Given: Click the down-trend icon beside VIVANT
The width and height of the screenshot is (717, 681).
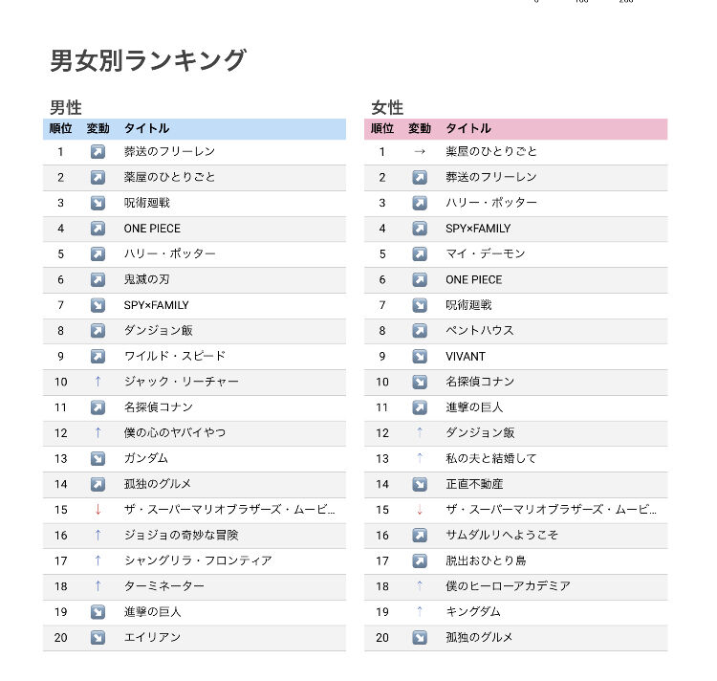Looking at the screenshot, I should (x=419, y=357).
